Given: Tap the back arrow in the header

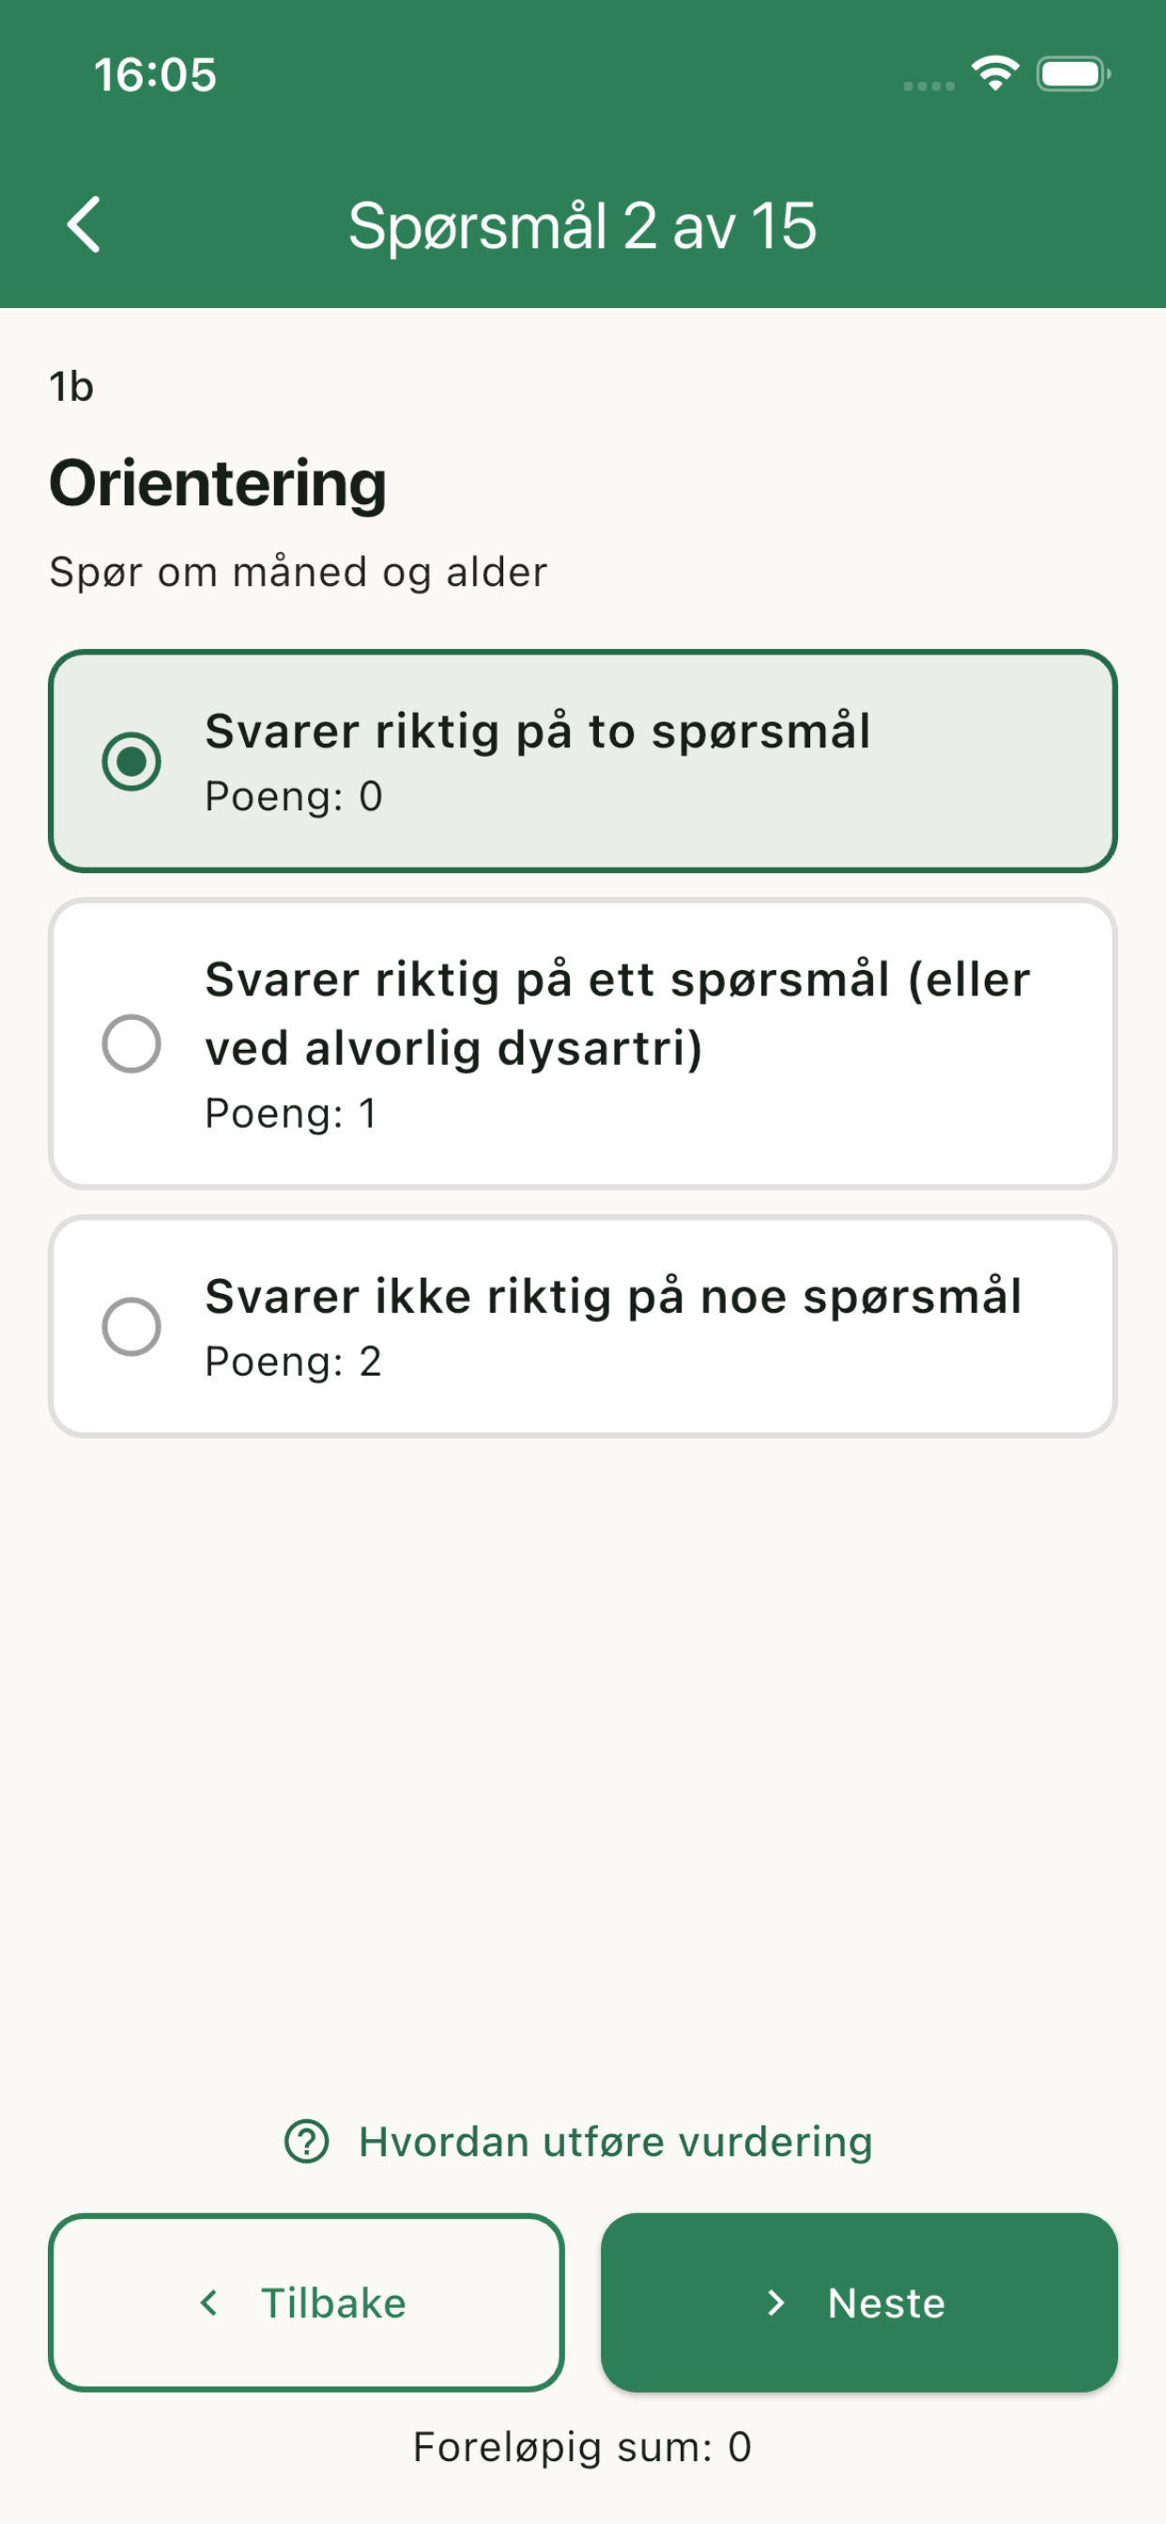Looking at the screenshot, I should tap(84, 224).
